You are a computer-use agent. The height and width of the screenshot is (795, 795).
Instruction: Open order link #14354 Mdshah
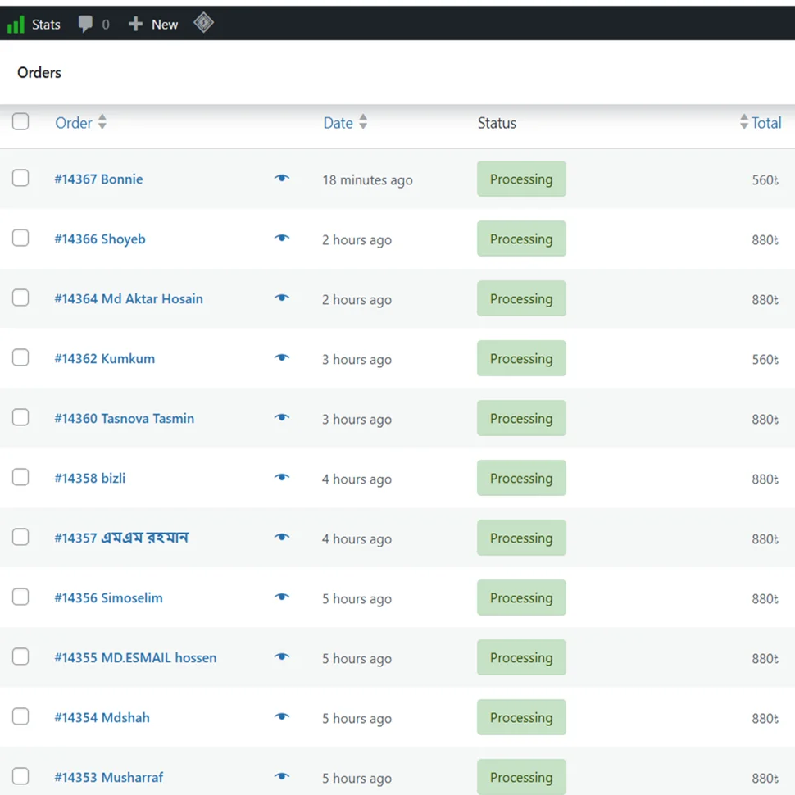tap(102, 717)
